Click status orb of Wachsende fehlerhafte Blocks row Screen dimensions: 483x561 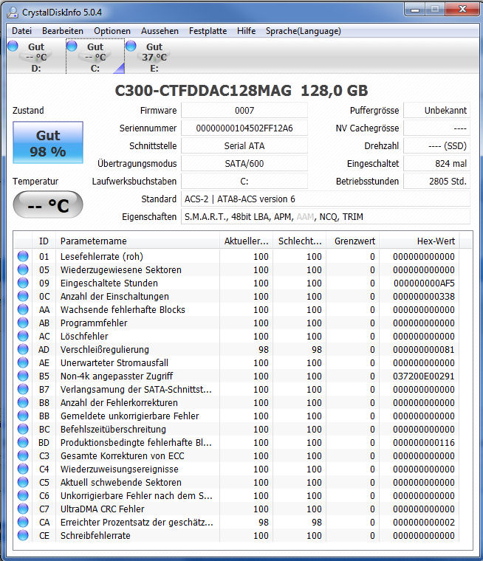23,309
